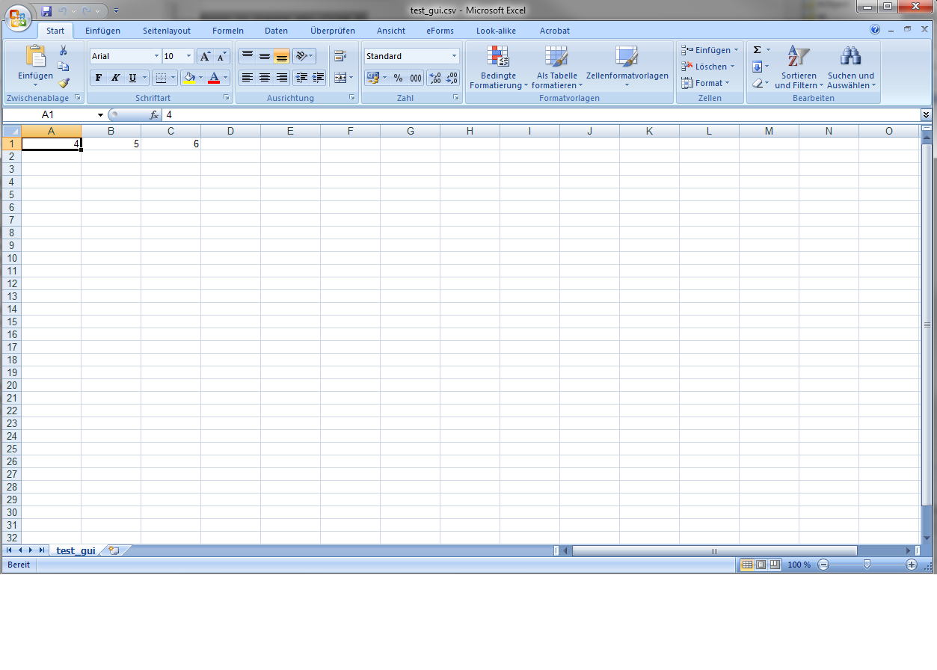The height and width of the screenshot is (670, 937).
Task: Toggle italic formatting K button
Action: tap(116, 78)
